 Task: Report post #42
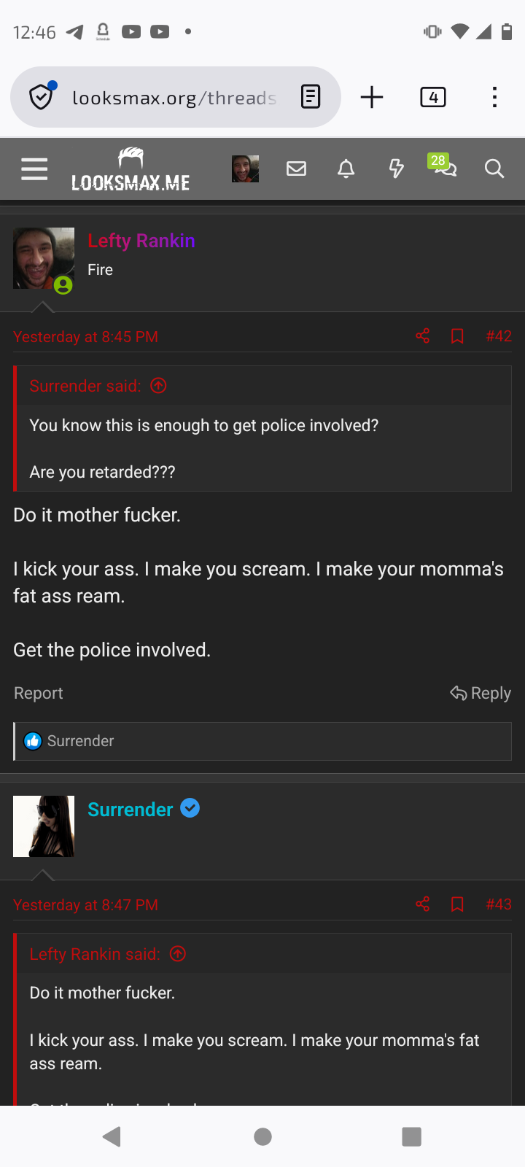pos(38,693)
